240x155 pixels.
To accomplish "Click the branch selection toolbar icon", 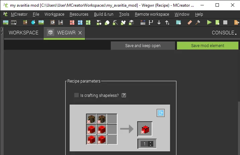I will point(151,23).
